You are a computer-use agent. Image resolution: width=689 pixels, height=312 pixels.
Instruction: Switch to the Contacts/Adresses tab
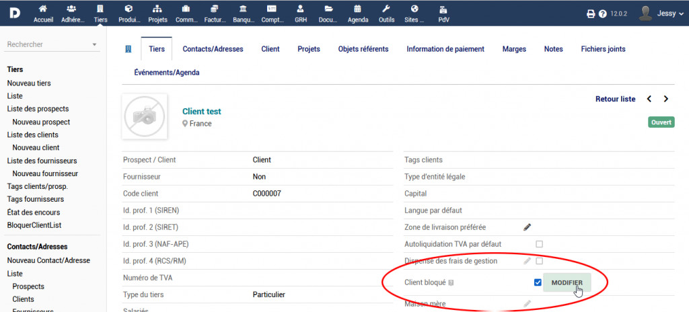213,49
